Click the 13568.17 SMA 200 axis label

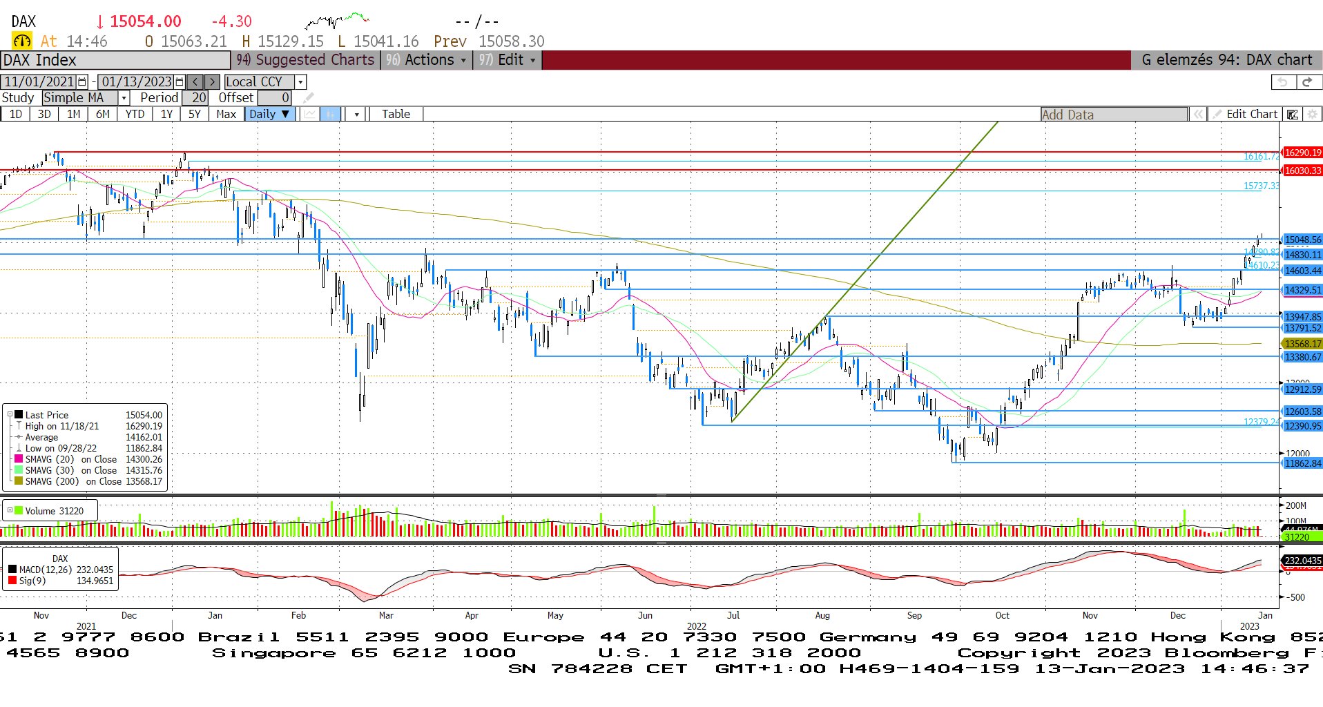pos(1302,344)
